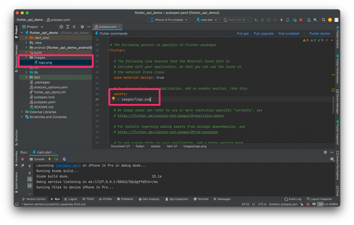Open Run panel settings gear
Image resolution: width=354 pixels, height=225 pixels.
click(325, 152)
